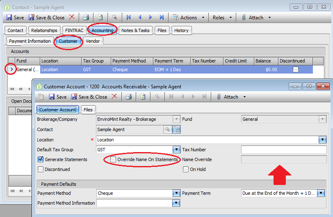Click the print icon in Customer Account toolbar
This screenshot has height=217, width=333.
point(128,97)
